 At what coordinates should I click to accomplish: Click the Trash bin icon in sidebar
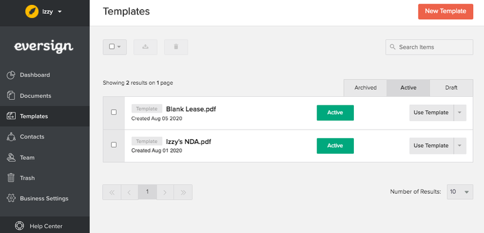pyautogui.click(x=11, y=178)
